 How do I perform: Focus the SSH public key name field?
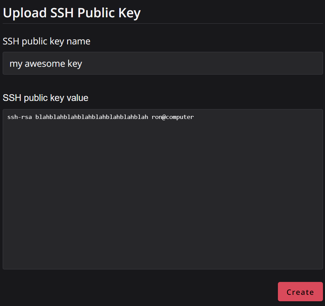coord(163,63)
